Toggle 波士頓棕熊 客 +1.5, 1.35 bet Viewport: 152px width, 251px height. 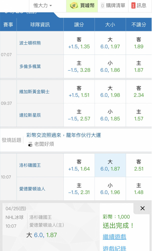(79, 43)
